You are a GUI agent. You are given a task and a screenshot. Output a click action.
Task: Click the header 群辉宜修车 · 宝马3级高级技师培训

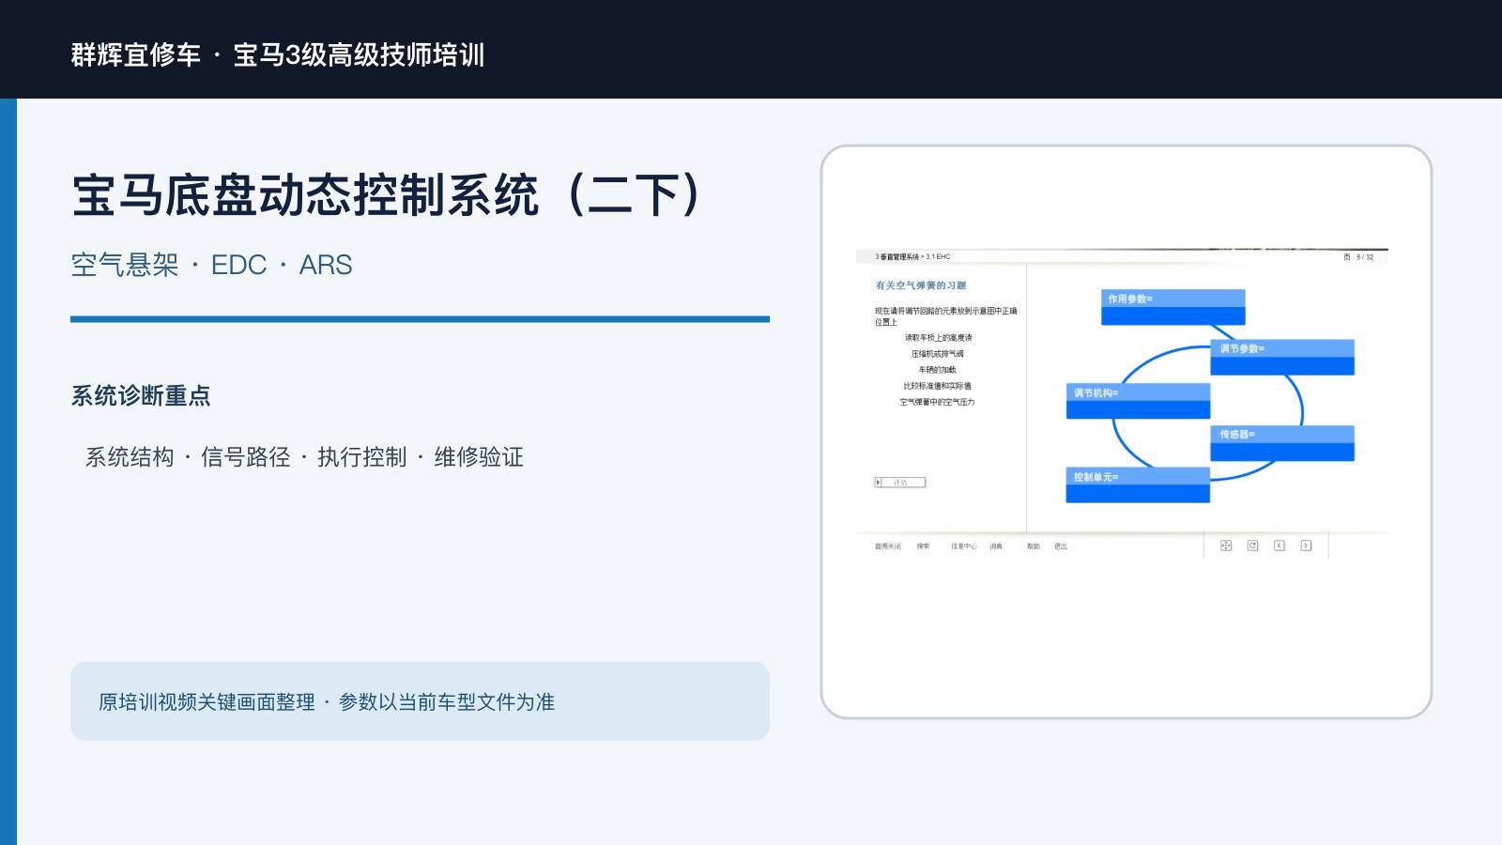pyautogui.click(x=278, y=54)
